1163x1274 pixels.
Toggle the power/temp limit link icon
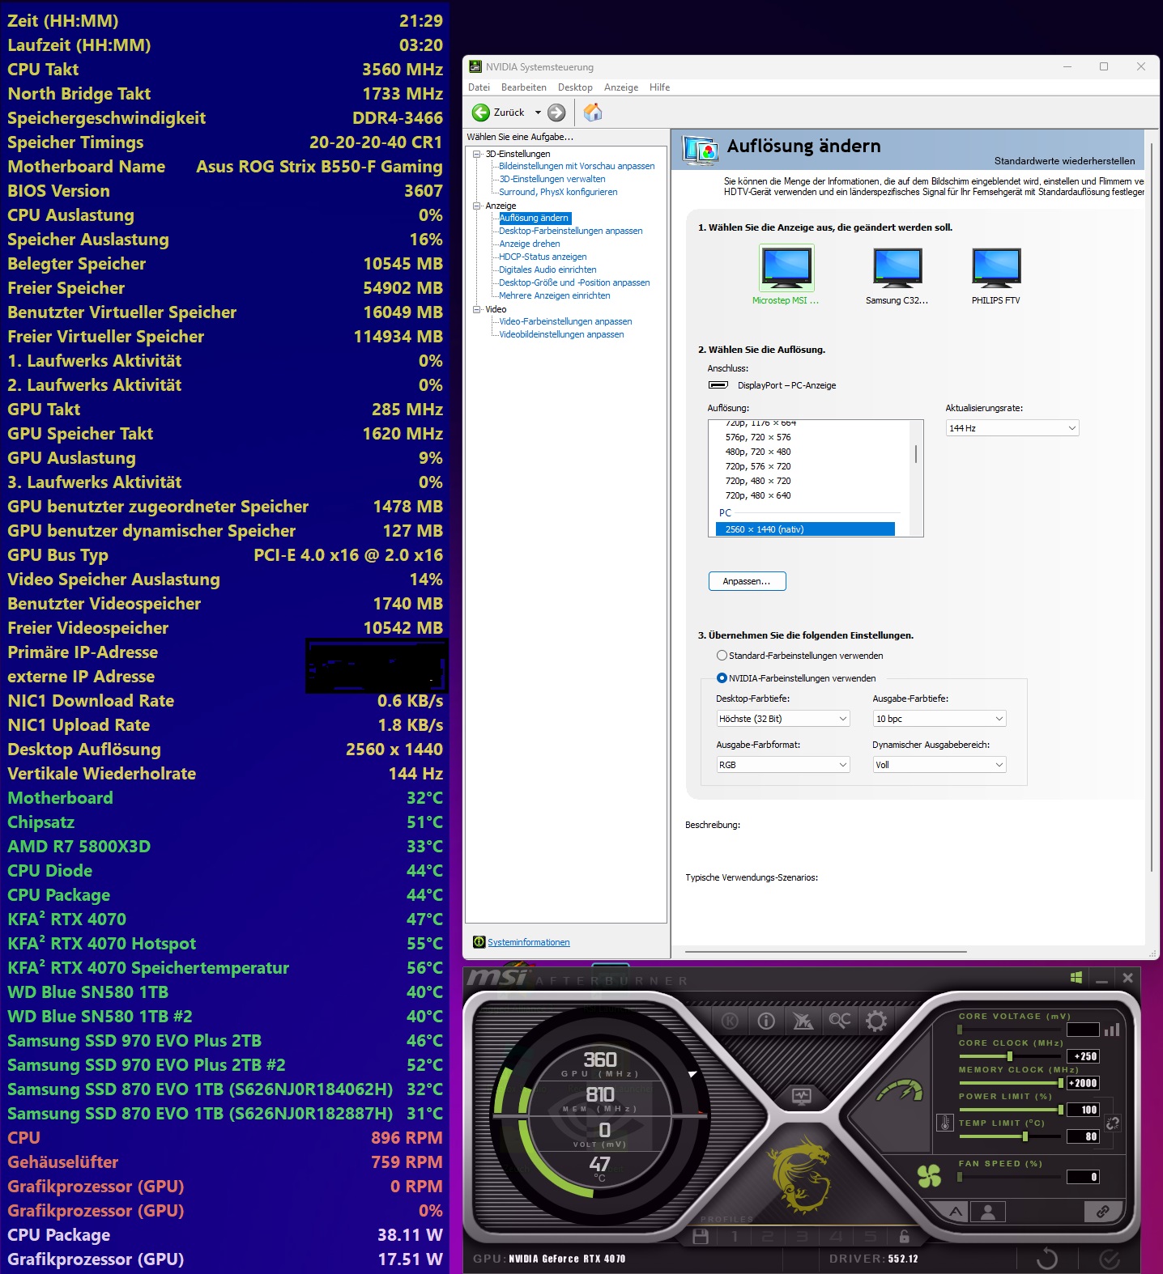[x=1113, y=1123]
